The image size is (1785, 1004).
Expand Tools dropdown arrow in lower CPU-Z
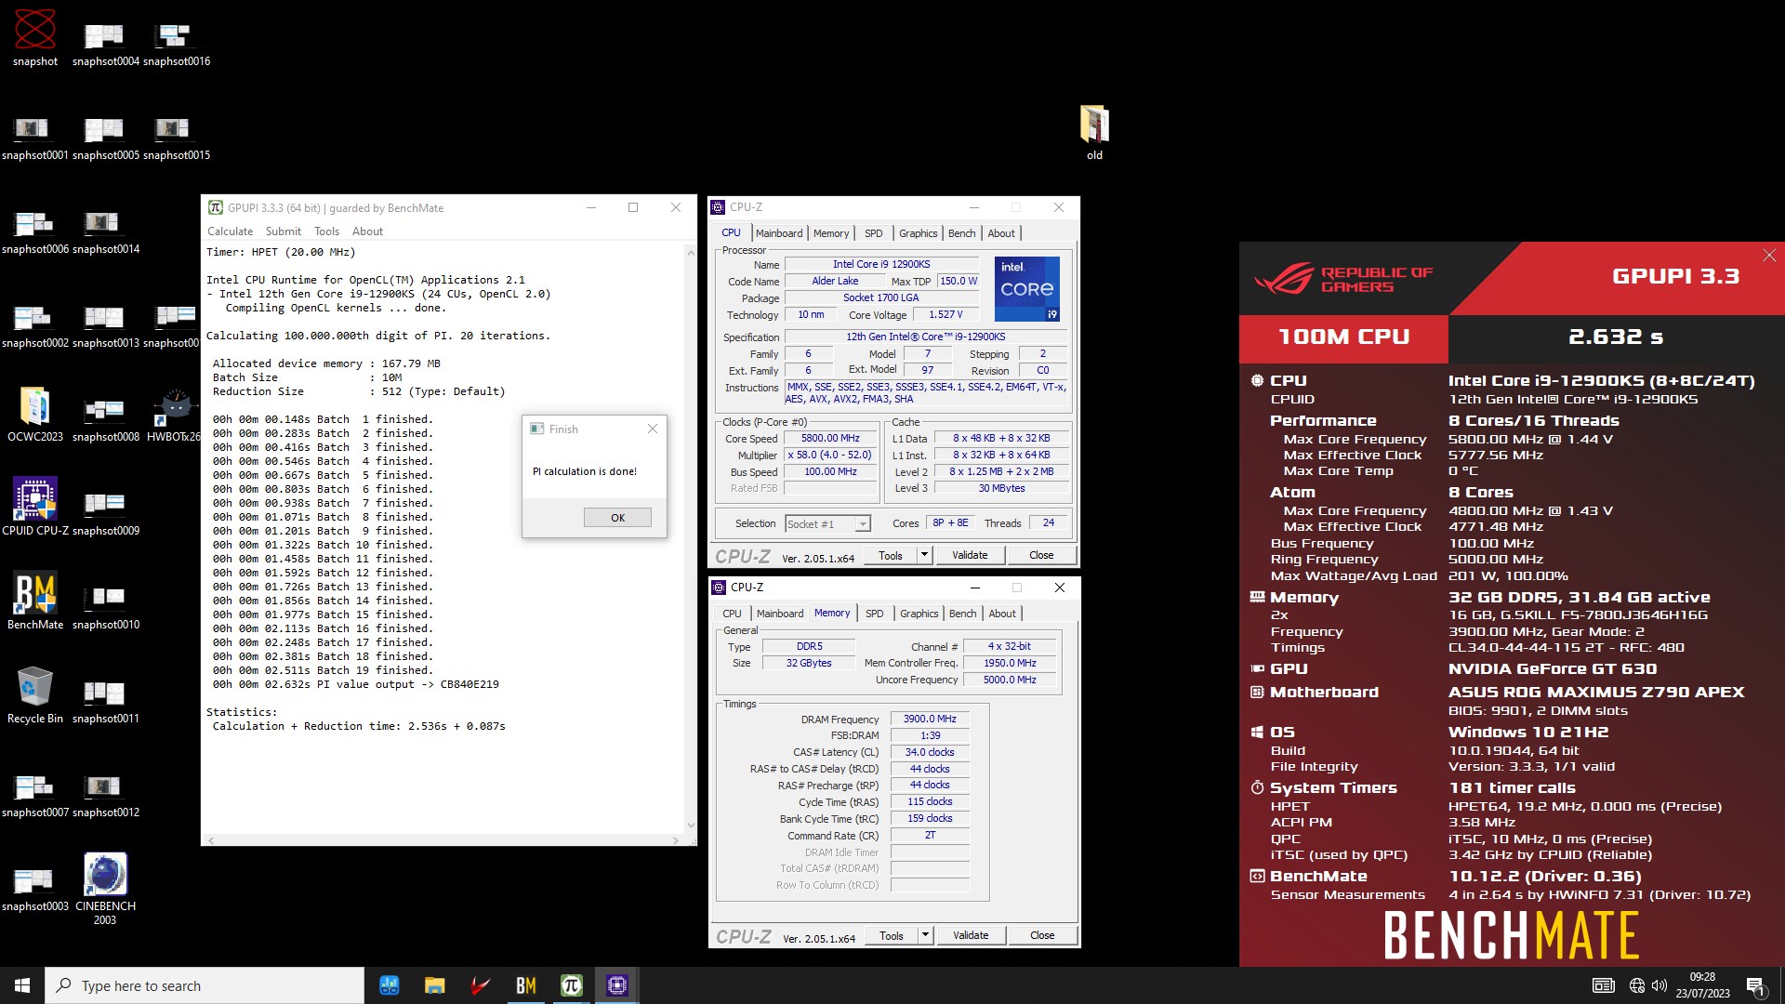click(925, 935)
